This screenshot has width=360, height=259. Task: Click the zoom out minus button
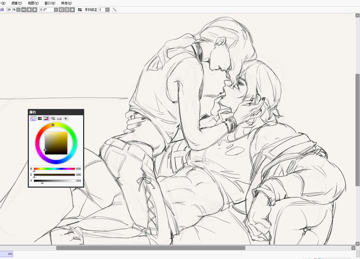24,10
